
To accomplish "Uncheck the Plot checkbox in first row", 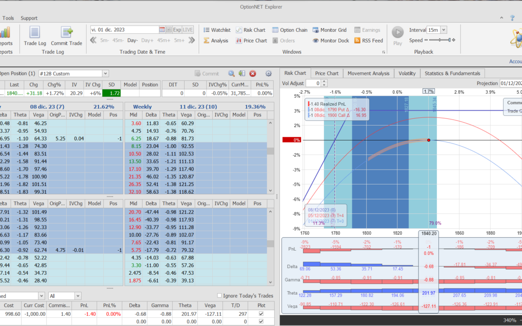I will click(261, 314).
